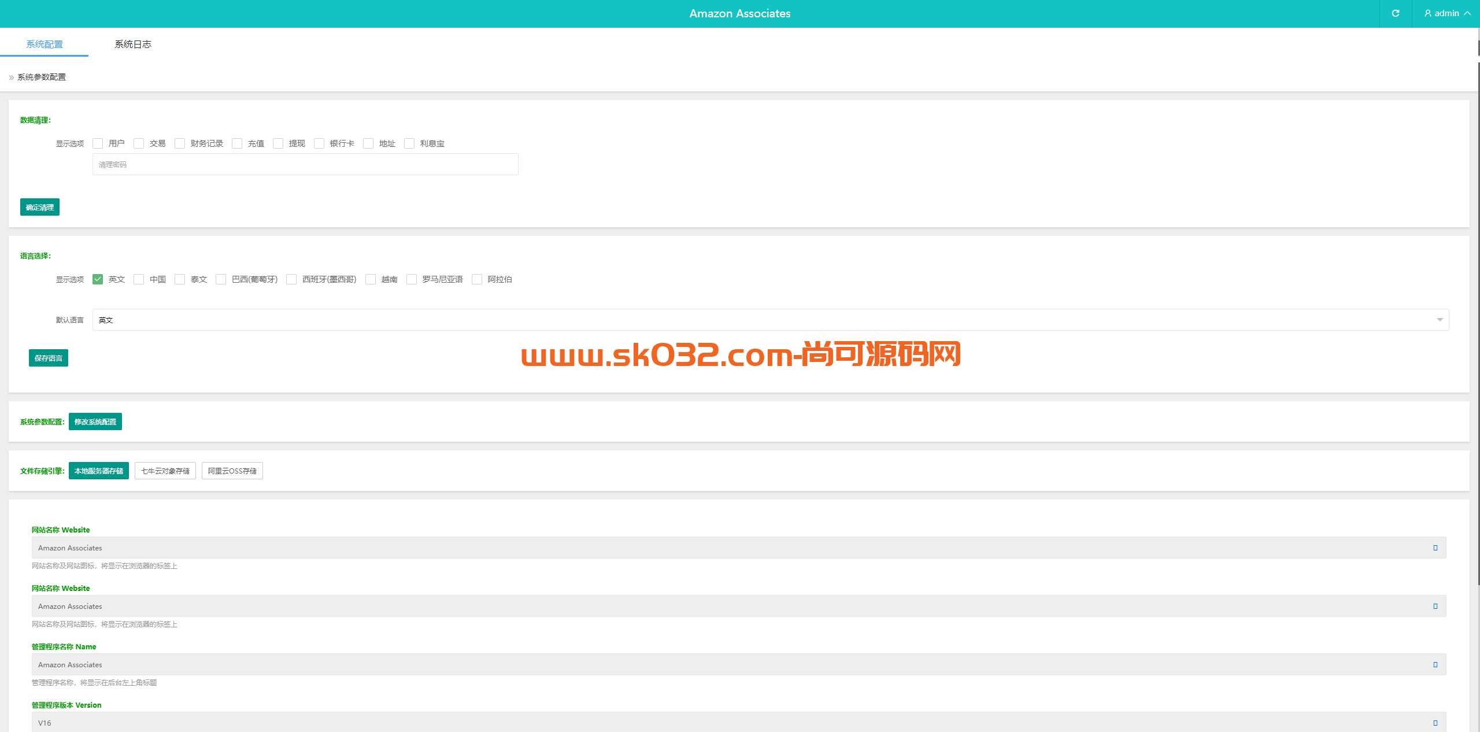Click the admin user icon
This screenshot has height=732, width=1480.
point(1427,13)
